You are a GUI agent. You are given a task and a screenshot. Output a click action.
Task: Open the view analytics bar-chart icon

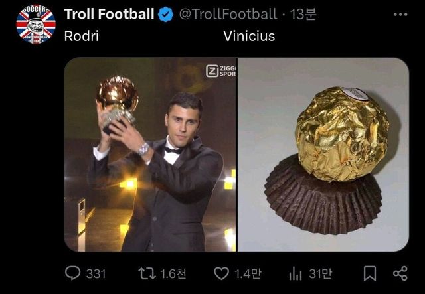(296, 273)
